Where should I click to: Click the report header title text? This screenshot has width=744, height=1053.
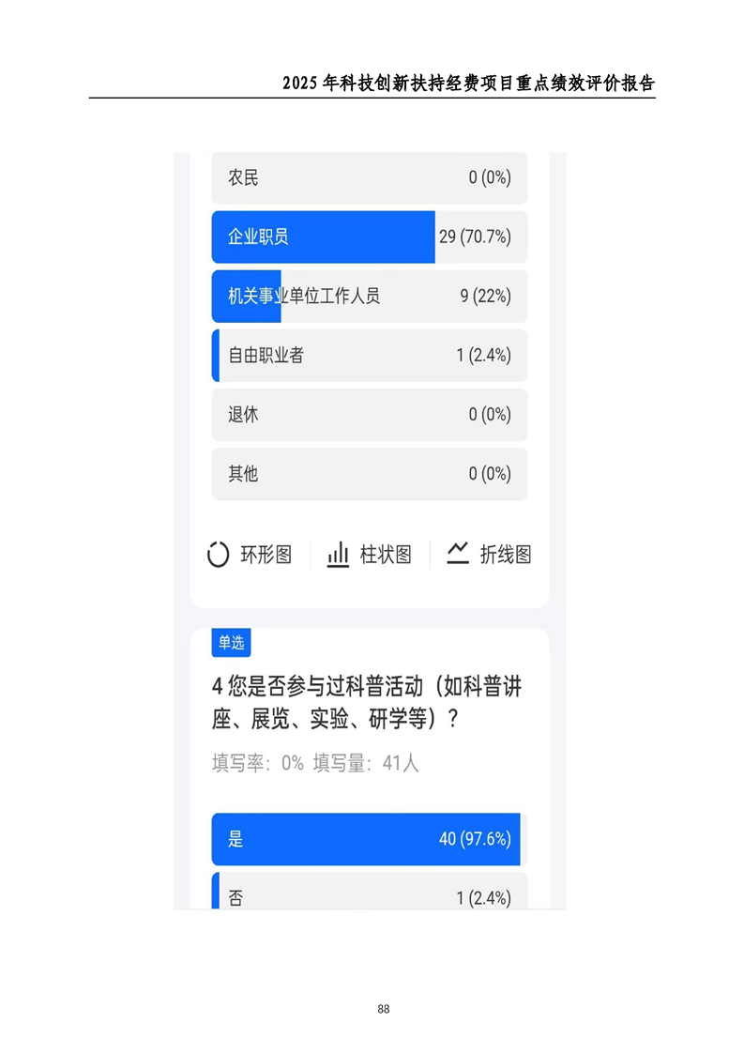469,84
